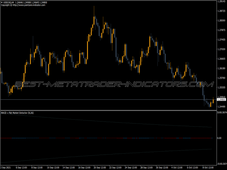The image size is (227, 170).
Task: Click the 1.25760 price axis label
Action: (x=221, y=78)
